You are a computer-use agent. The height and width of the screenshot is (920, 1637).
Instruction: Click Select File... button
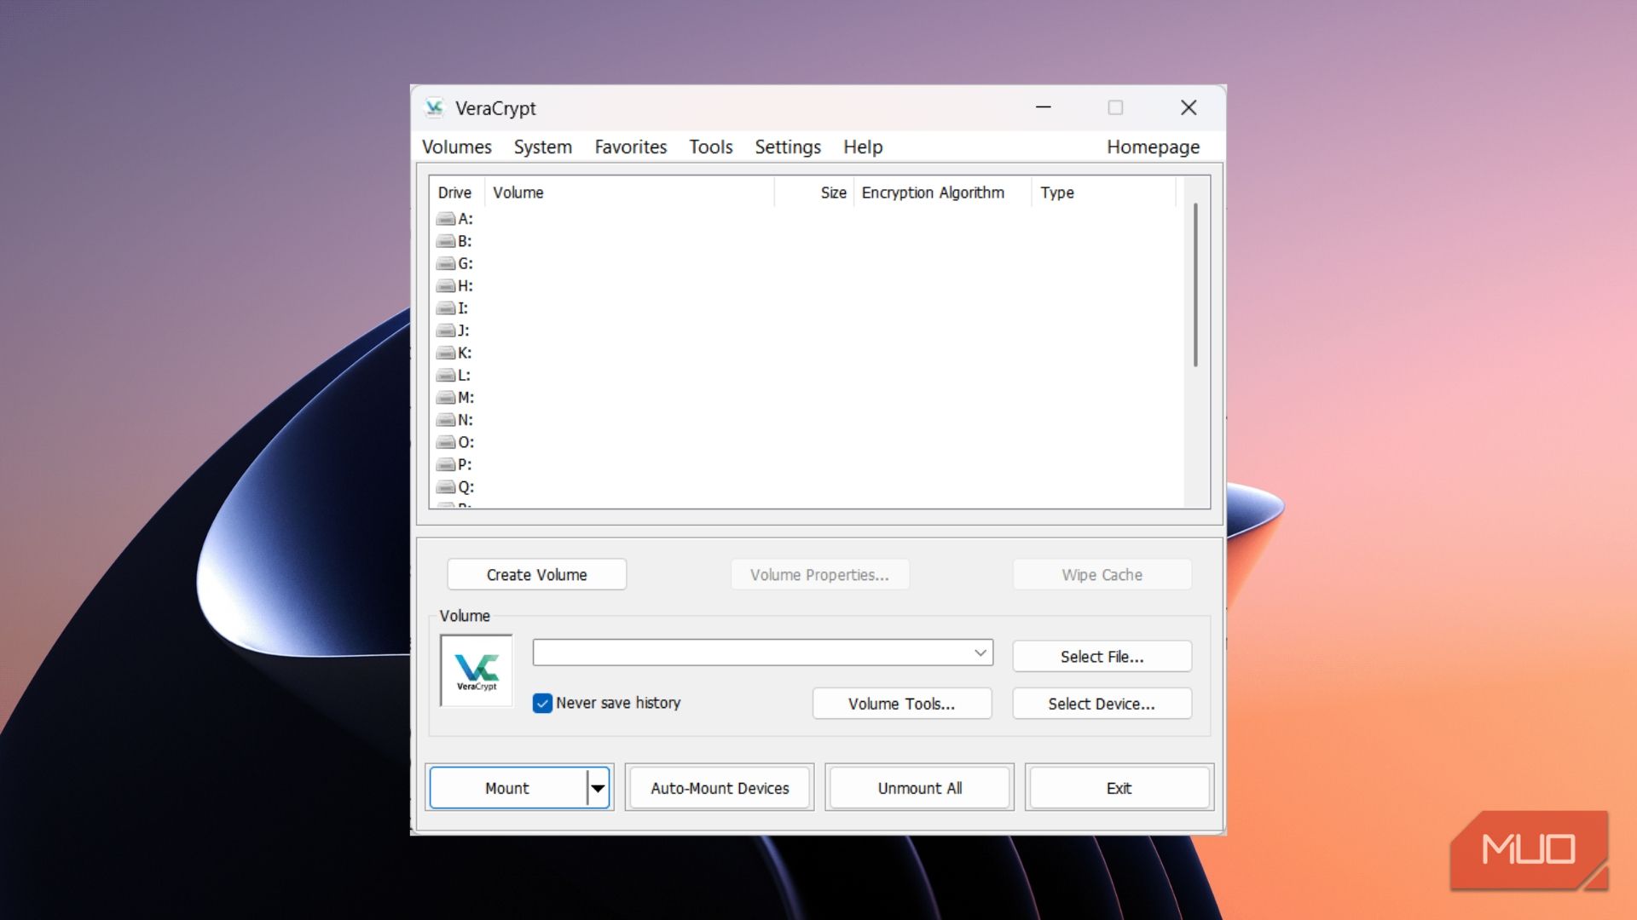coord(1102,657)
